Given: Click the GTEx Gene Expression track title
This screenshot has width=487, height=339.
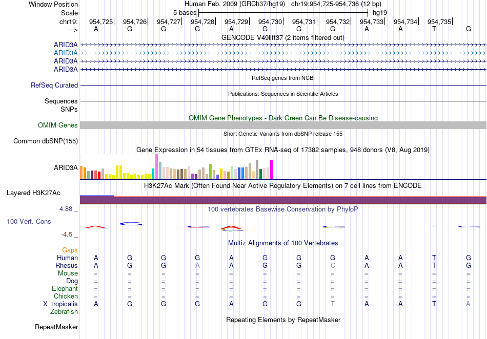Looking at the screenshot, I should coord(283,150).
